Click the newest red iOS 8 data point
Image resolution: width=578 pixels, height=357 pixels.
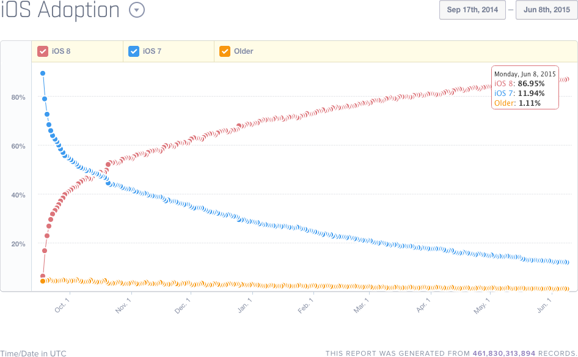pos(569,79)
